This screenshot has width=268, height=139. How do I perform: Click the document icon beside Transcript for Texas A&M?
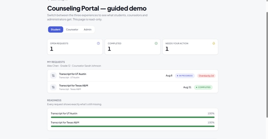53,87
